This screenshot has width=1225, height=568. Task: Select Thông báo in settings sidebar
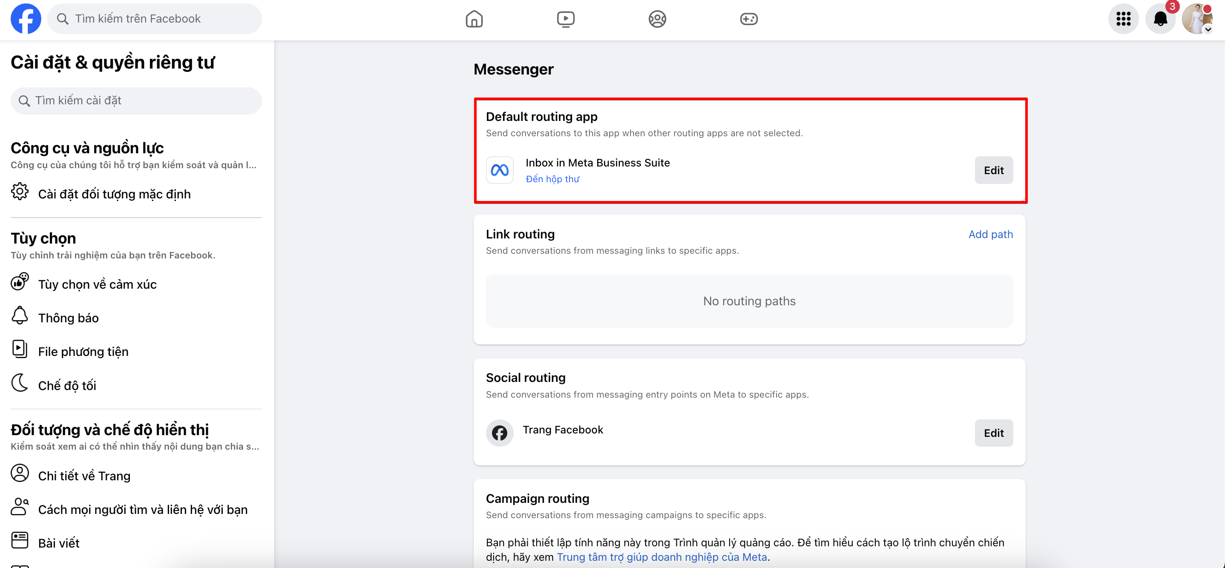pos(68,318)
